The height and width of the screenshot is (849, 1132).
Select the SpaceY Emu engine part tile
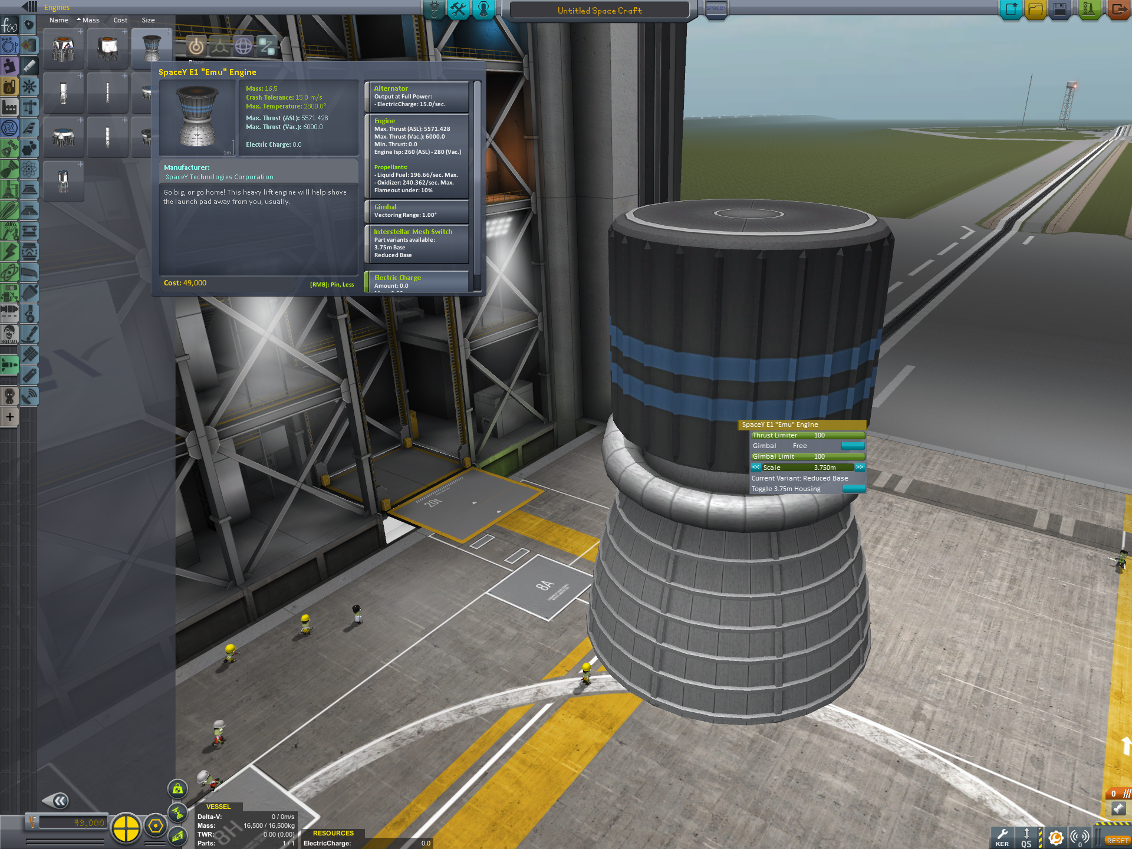tap(152, 48)
